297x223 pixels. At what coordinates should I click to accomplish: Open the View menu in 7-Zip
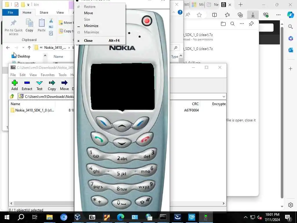pos(33,75)
